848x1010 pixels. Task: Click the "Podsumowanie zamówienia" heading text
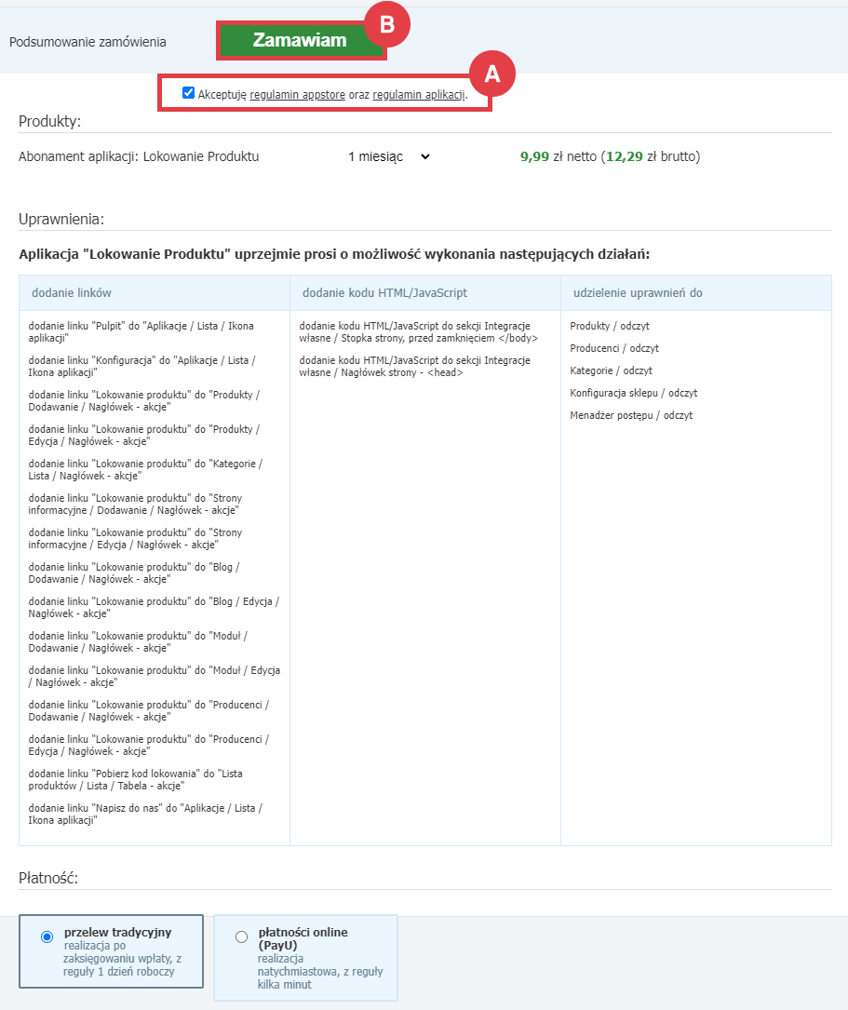(x=87, y=42)
